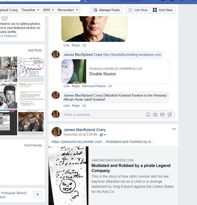The width and height of the screenshot is (197, 205).
Task: Click commenter name in wordpress link comment
Action: (83, 55)
